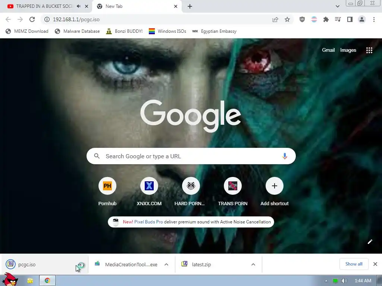Click the Chrome taskbar button
Viewport: 382px width, 286px height.
click(47, 281)
